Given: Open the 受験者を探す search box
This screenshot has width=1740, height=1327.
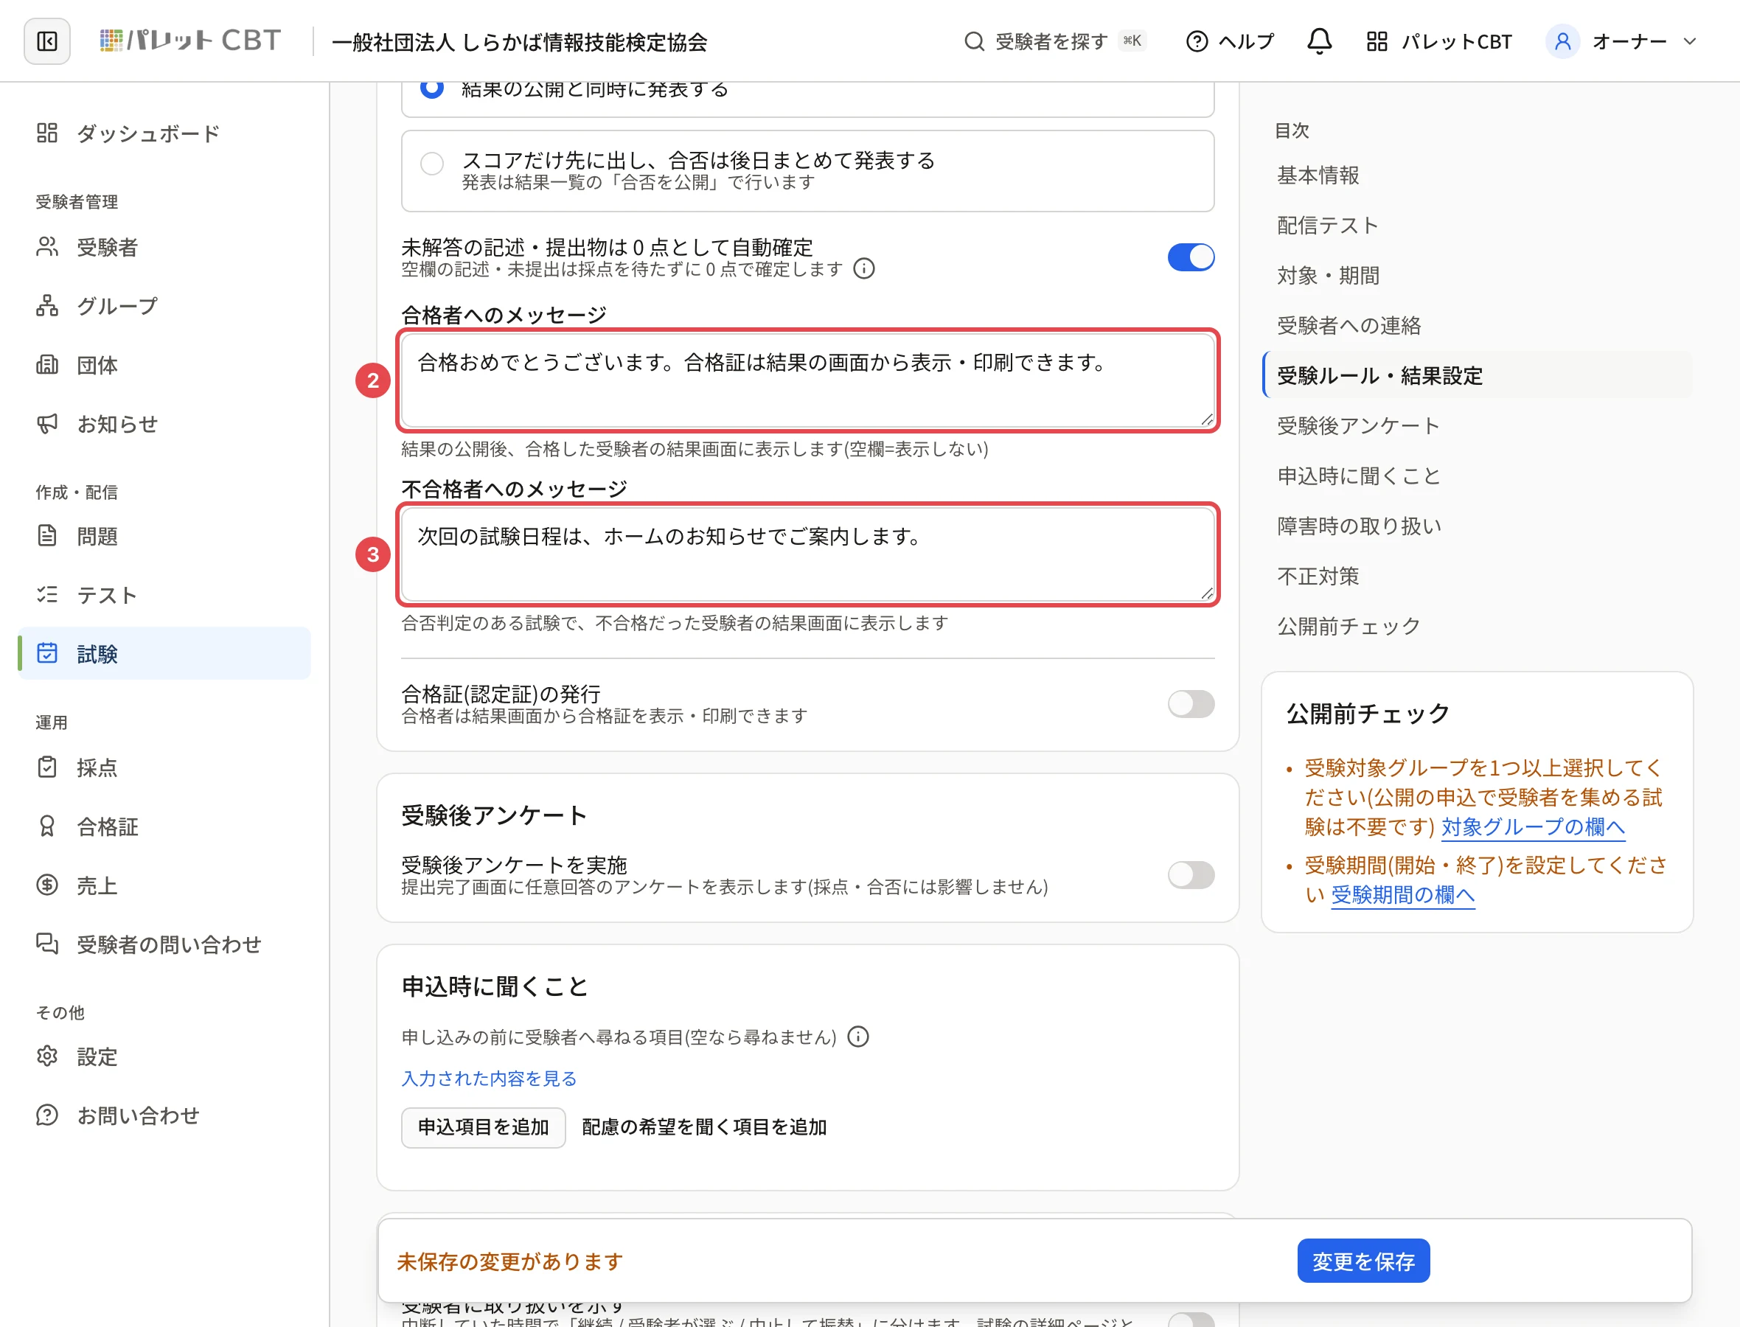Looking at the screenshot, I should pos(1054,41).
